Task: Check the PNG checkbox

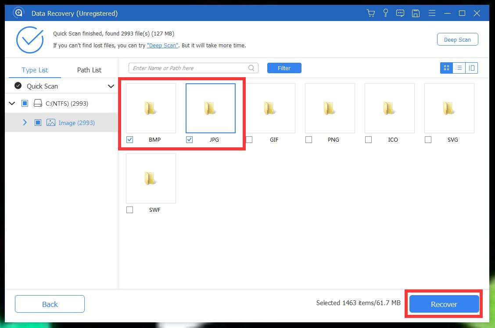Action: pyautogui.click(x=309, y=139)
